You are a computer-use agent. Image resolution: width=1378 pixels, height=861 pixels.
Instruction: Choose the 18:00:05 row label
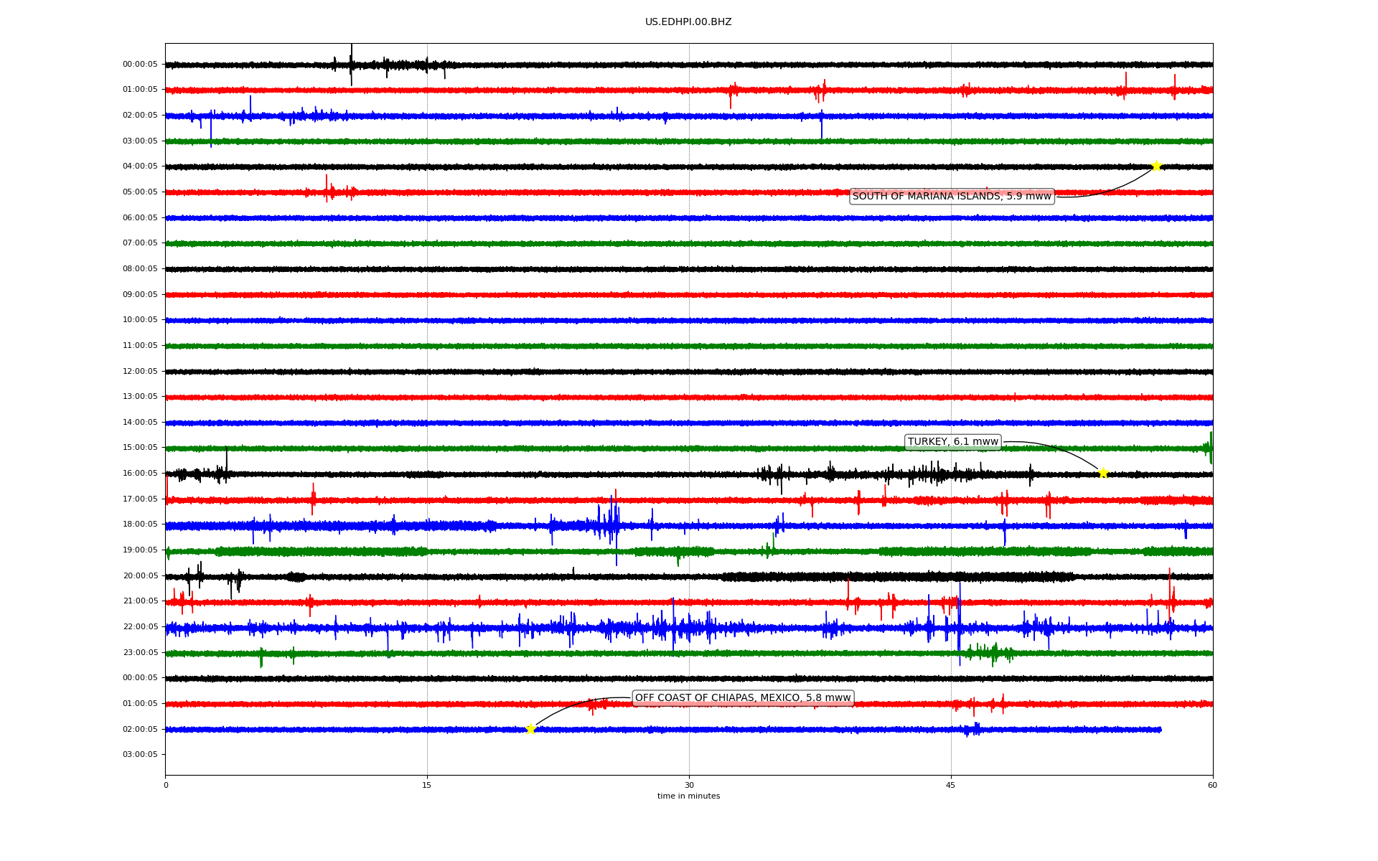(140, 524)
